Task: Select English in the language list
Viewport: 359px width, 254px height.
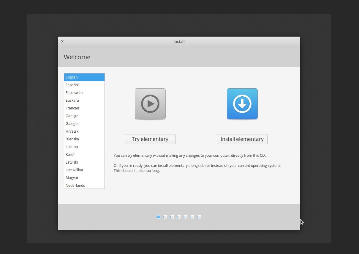Action: pos(84,77)
